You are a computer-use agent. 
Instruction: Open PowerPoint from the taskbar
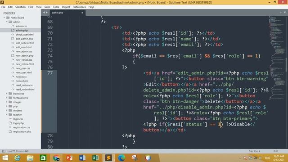69,158
